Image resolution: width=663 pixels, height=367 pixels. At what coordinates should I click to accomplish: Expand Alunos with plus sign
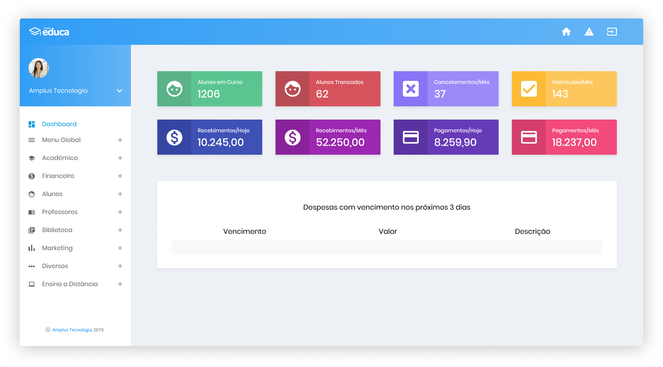pos(120,194)
